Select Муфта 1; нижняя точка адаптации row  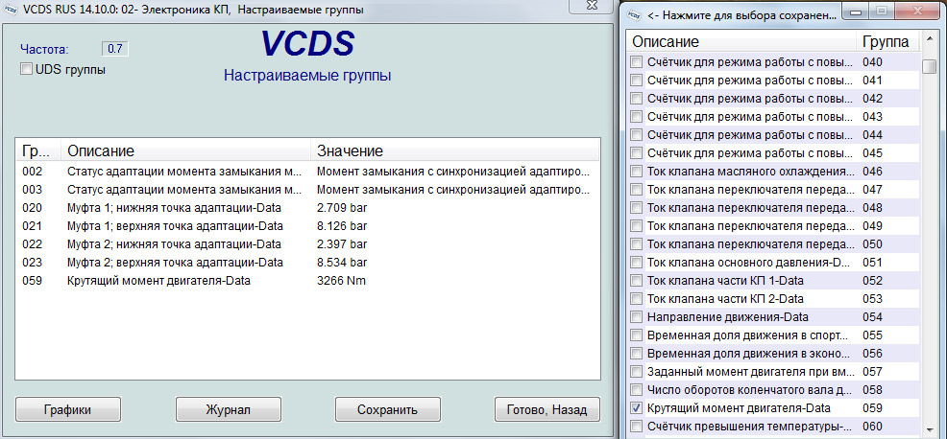[x=307, y=208]
